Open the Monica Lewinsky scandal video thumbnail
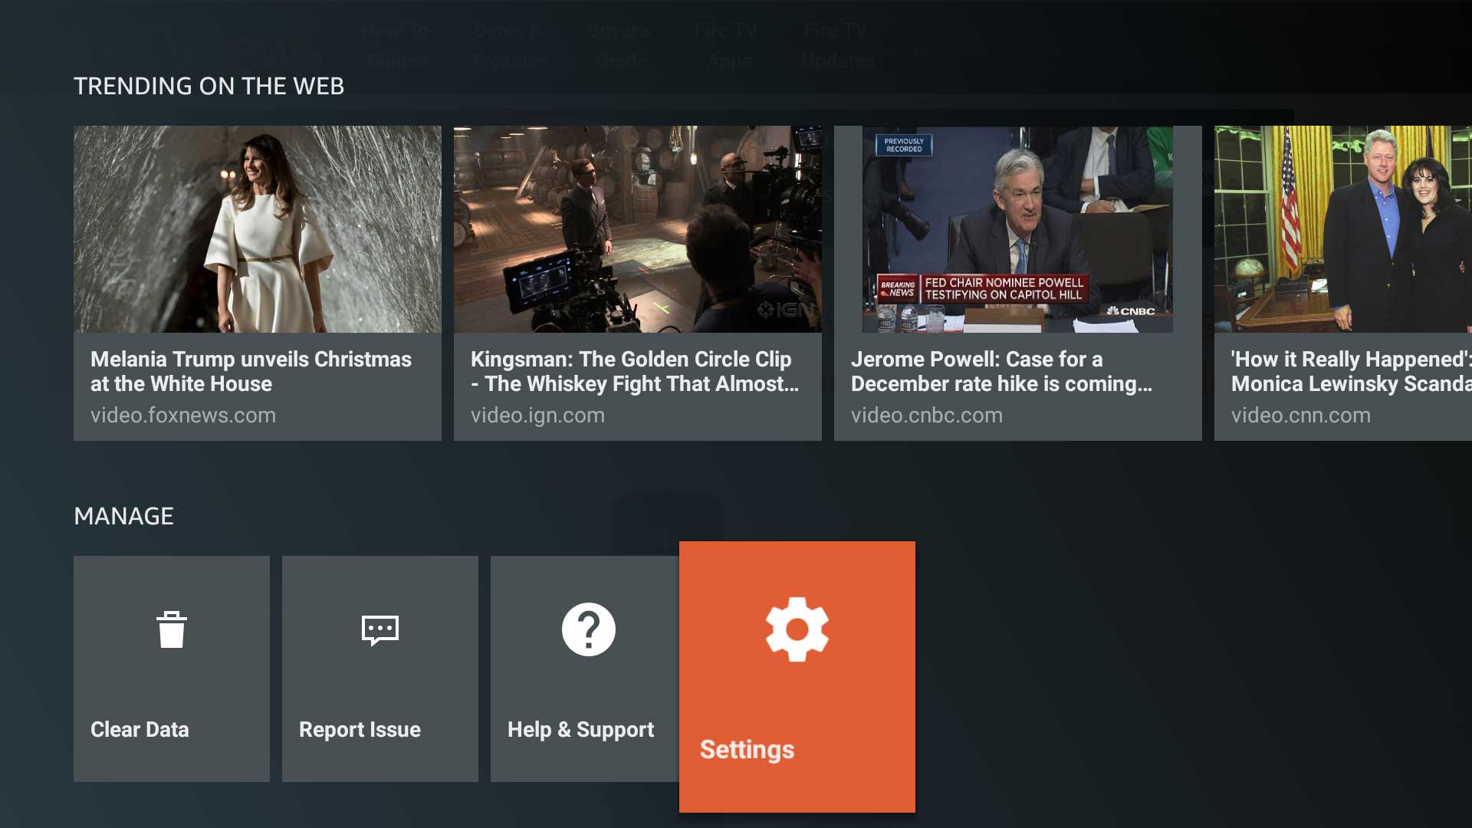 pos(1343,229)
